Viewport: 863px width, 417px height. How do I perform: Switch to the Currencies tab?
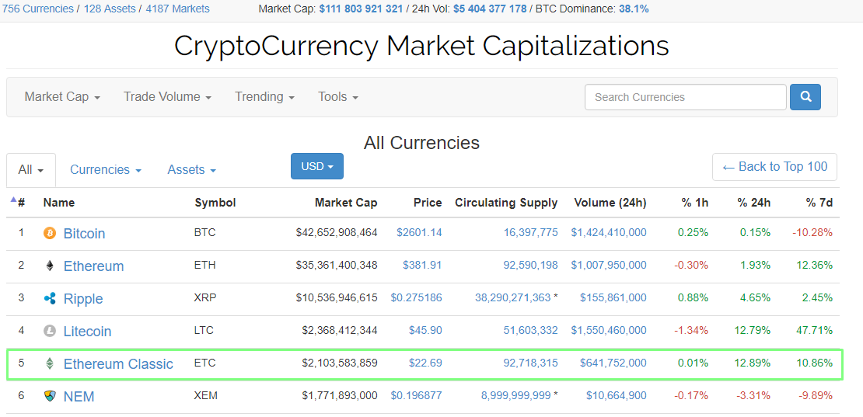(105, 170)
